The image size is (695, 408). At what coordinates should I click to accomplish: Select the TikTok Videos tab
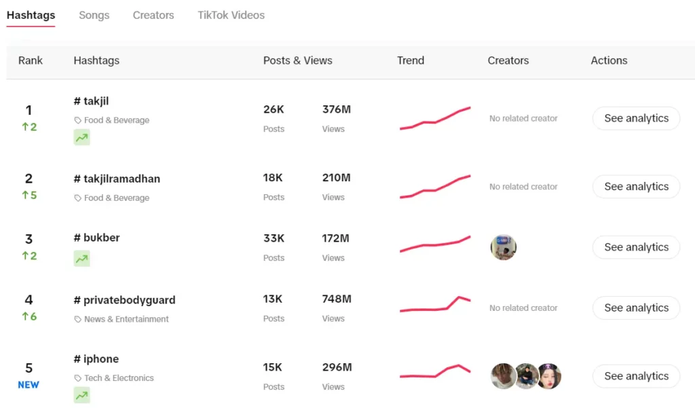coord(231,15)
